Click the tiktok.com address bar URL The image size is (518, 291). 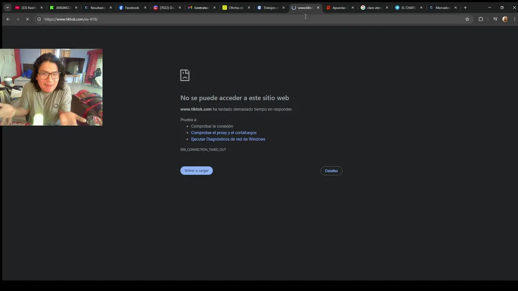coord(71,19)
